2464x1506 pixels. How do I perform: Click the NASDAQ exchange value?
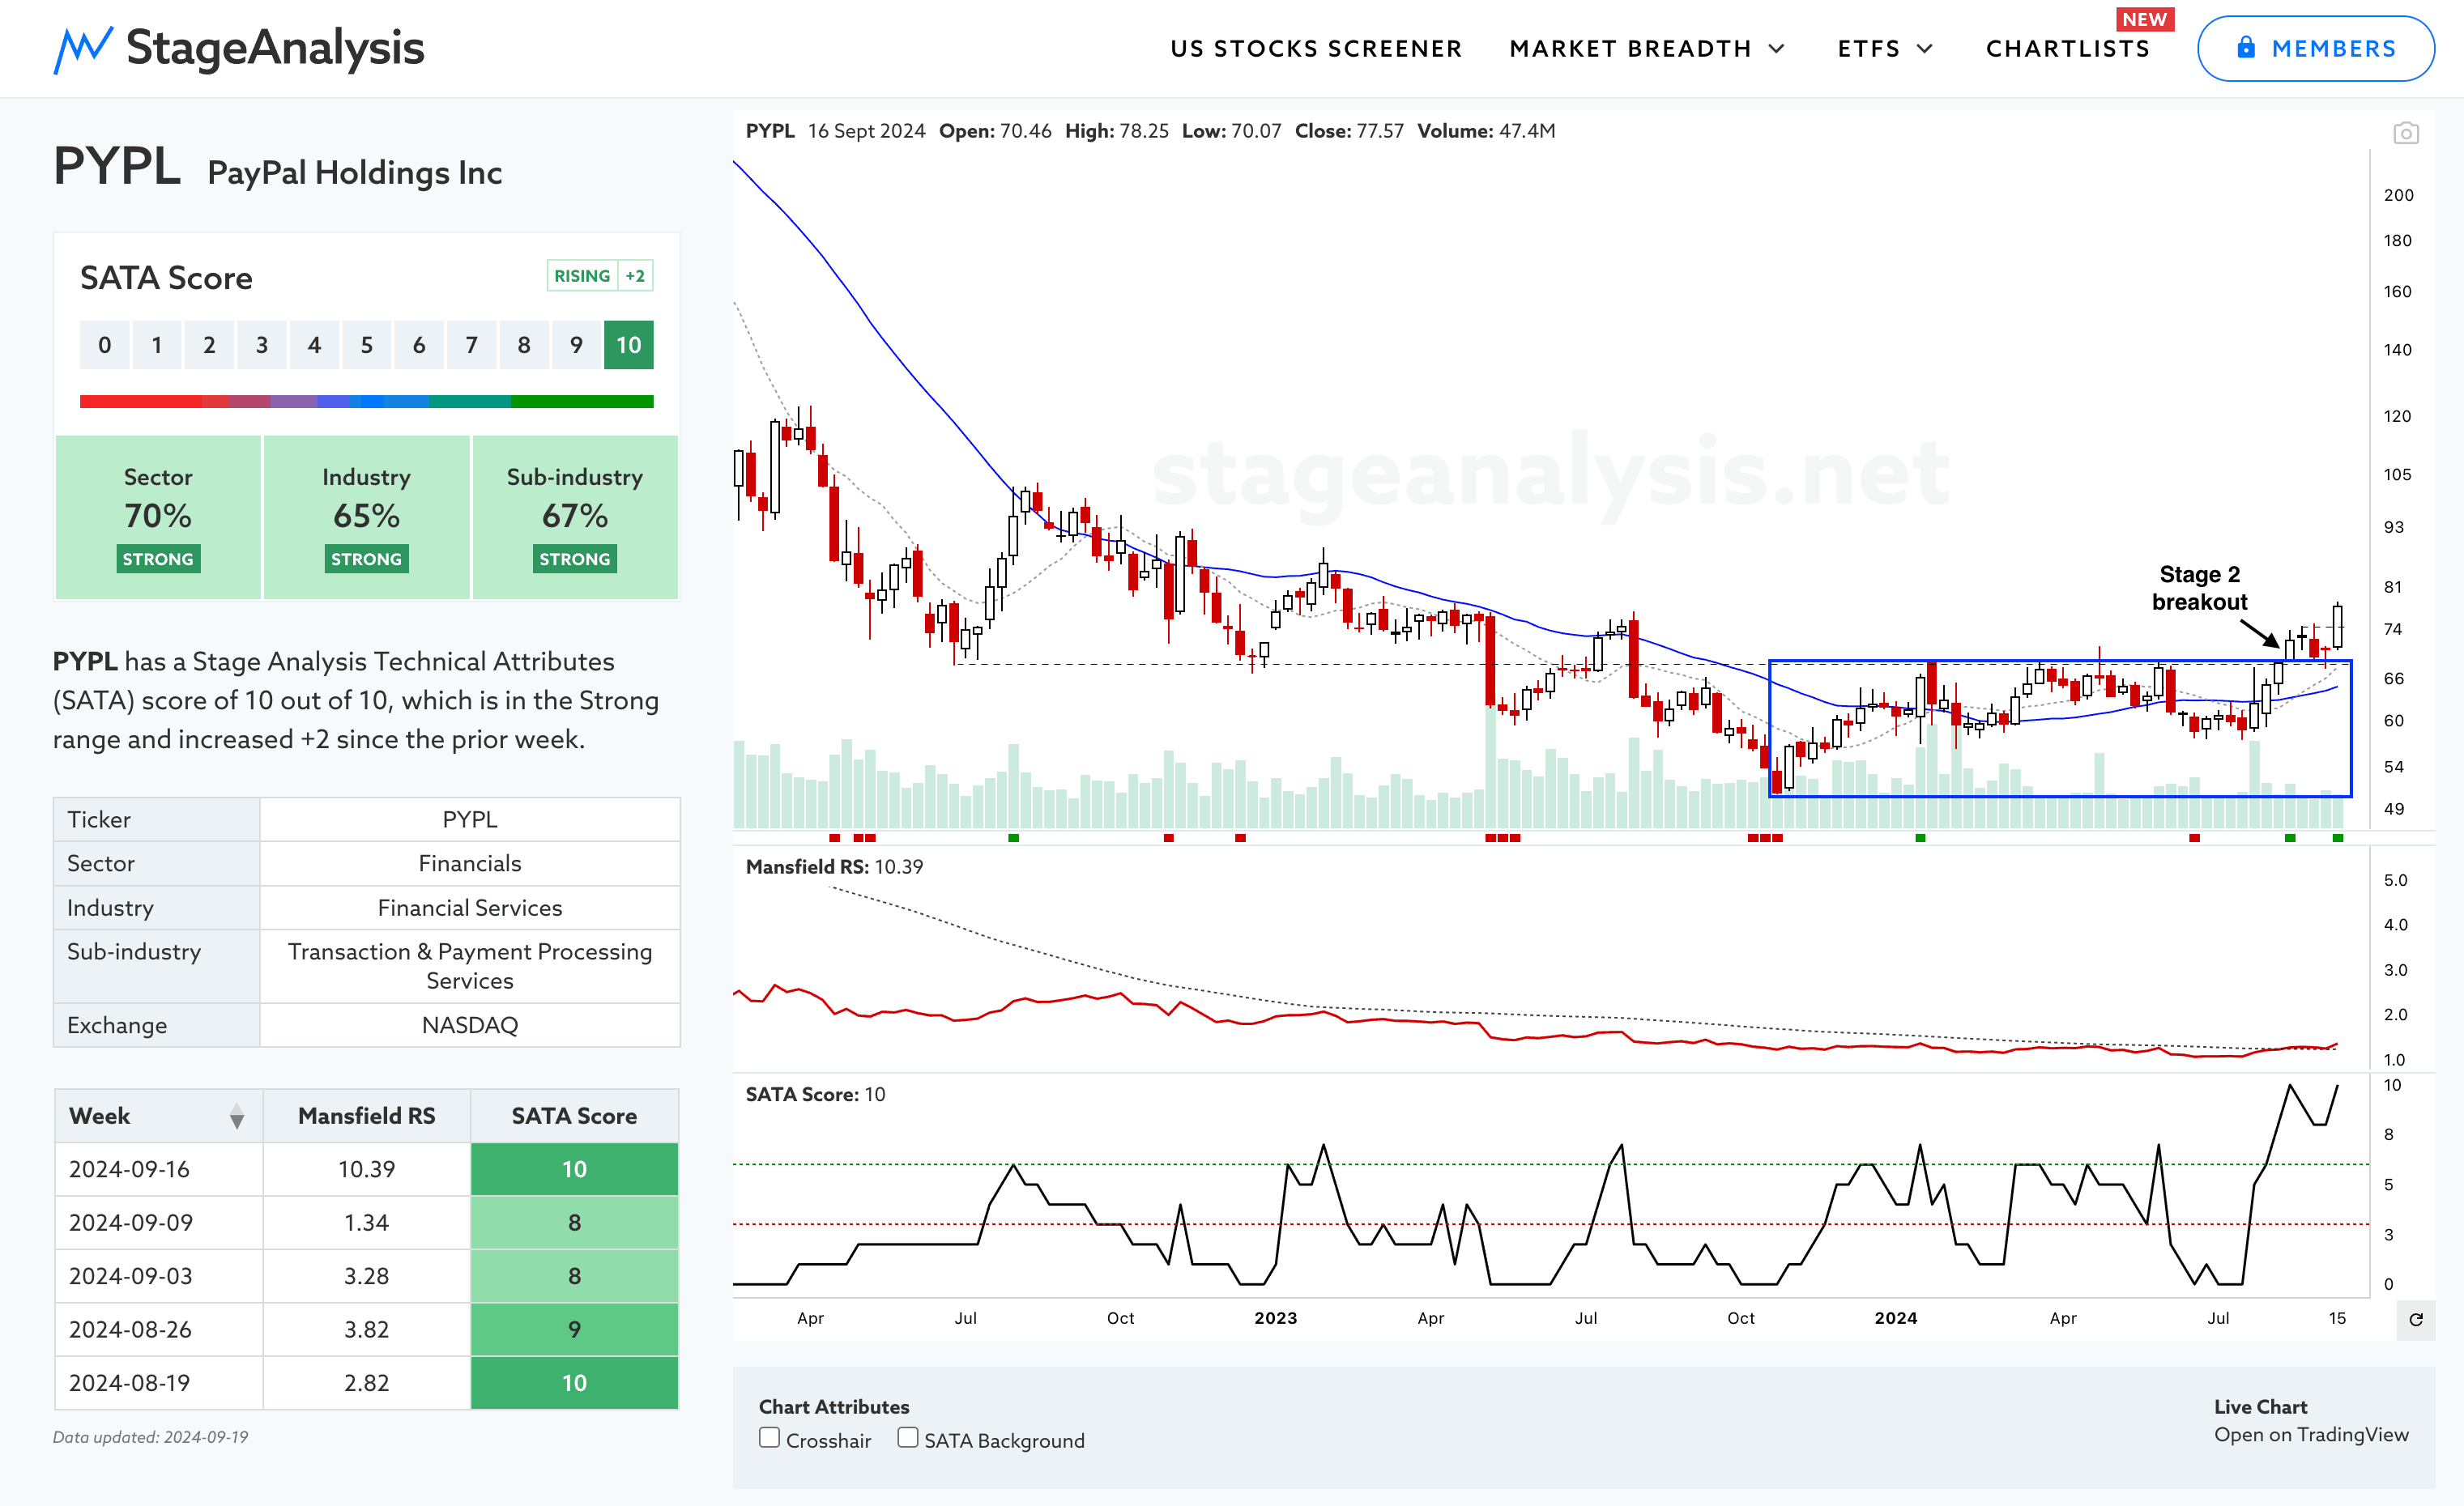pos(470,1025)
